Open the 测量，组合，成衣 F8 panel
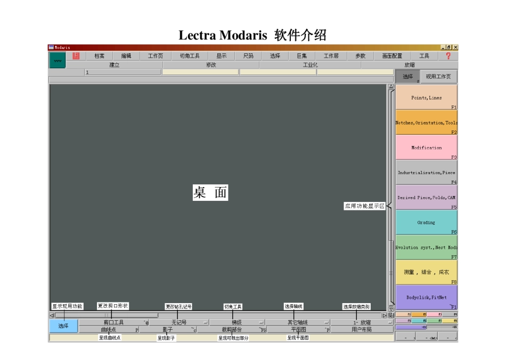 coord(426,272)
